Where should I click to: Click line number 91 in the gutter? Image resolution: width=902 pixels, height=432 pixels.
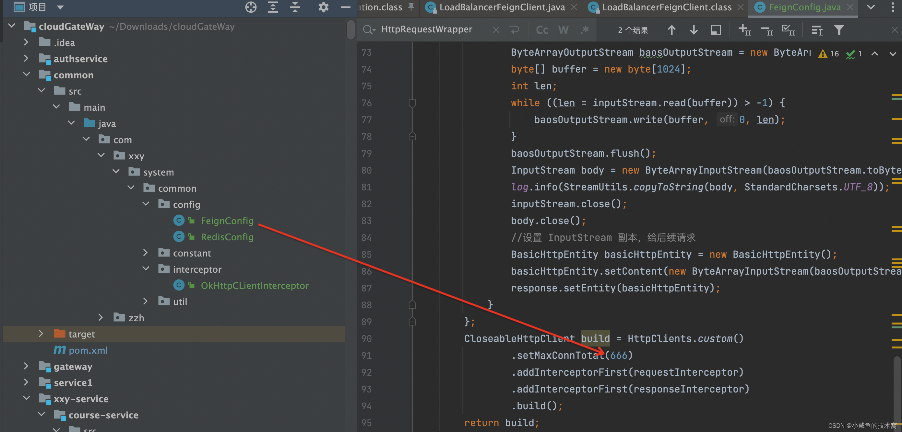tap(366, 355)
